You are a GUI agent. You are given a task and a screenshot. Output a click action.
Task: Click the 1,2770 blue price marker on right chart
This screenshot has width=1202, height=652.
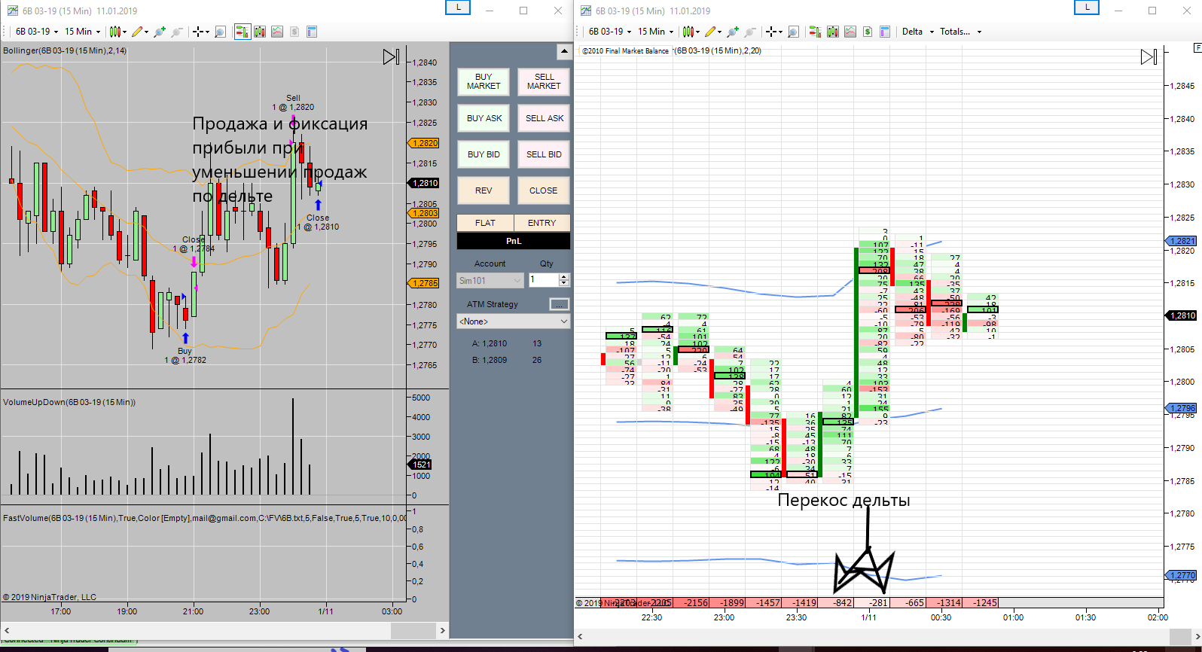1182,575
